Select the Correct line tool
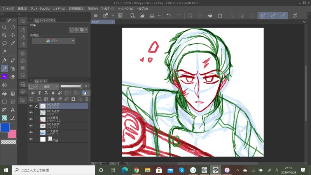 13,118
